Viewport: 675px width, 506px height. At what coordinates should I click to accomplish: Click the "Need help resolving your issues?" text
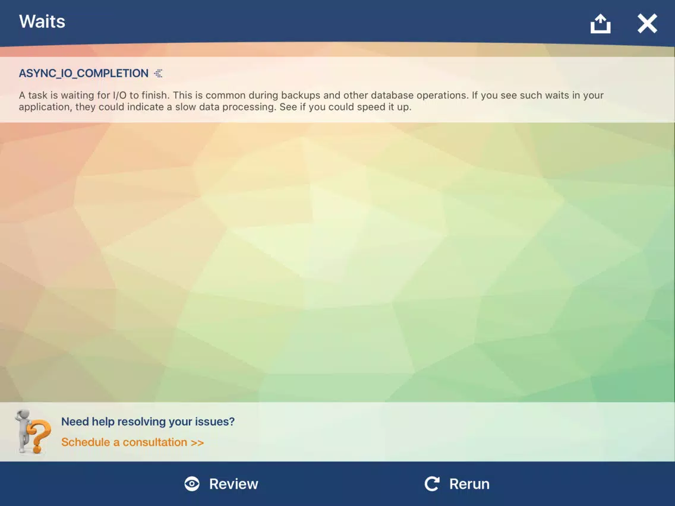pyautogui.click(x=148, y=422)
